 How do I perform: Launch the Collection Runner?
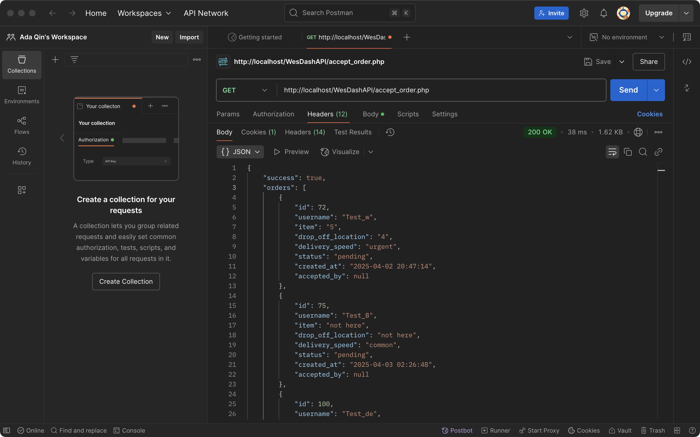[x=495, y=430]
